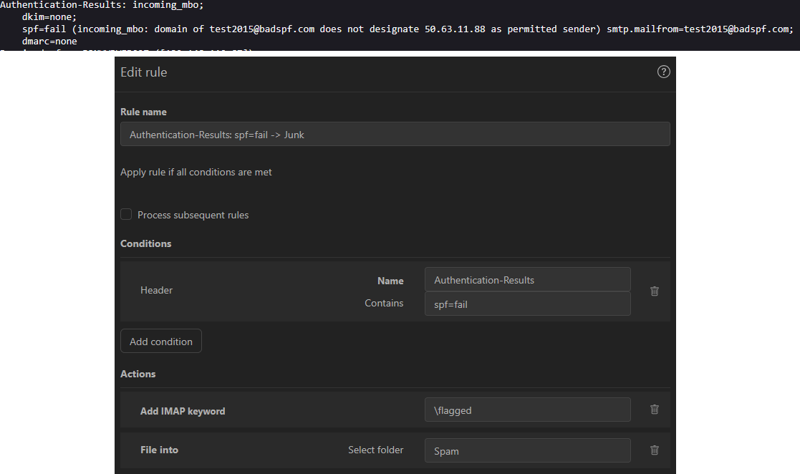Screen dimensions: 800x474
Task: Enable Process subsequent rules checkbox
Action: point(126,215)
